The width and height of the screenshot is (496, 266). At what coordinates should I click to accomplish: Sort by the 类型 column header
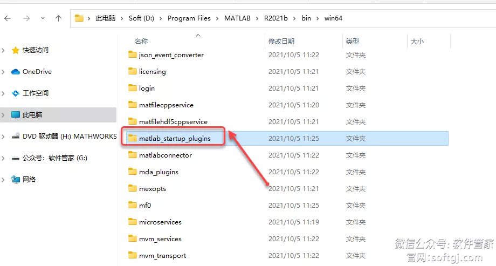pyautogui.click(x=353, y=41)
